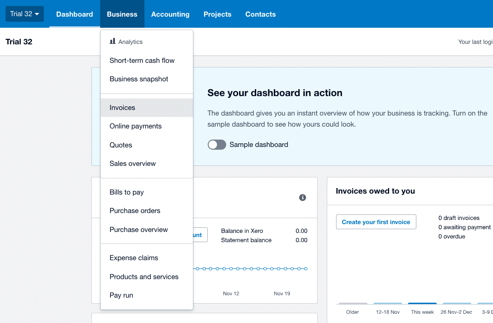Click the 0 draft invoices link
The height and width of the screenshot is (323, 493).
[x=459, y=218]
